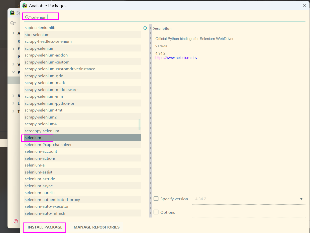This screenshot has height=233, width=310.
Task: Click the Manage Repositories button
Action: (96, 227)
